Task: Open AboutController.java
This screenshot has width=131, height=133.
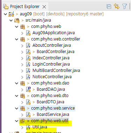Action: (52, 45)
